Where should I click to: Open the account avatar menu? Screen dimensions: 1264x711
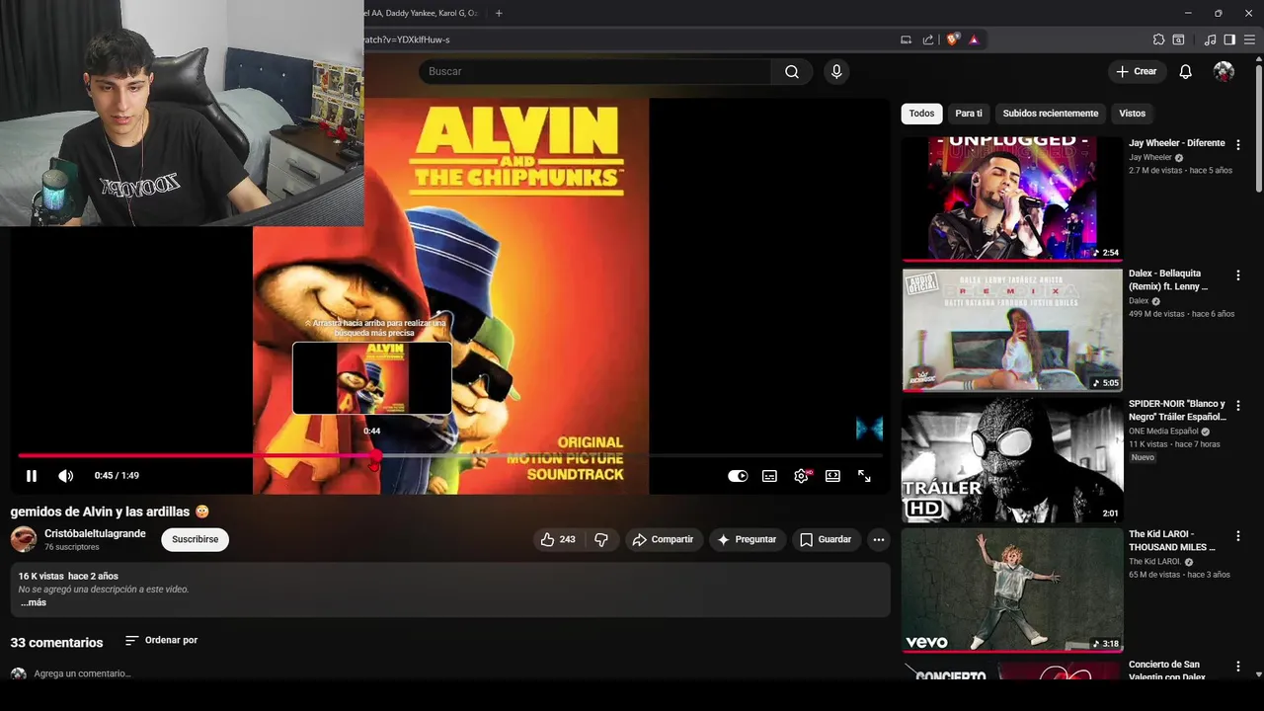click(x=1224, y=71)
